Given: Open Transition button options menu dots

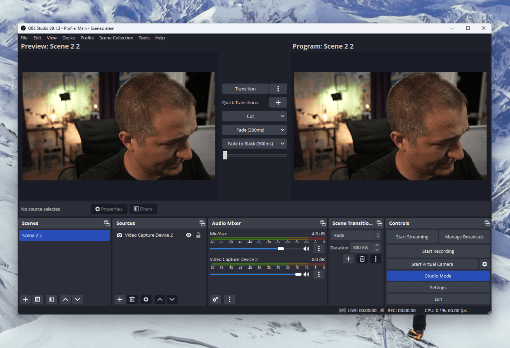Looking at the screenshot, I should 278,89.
